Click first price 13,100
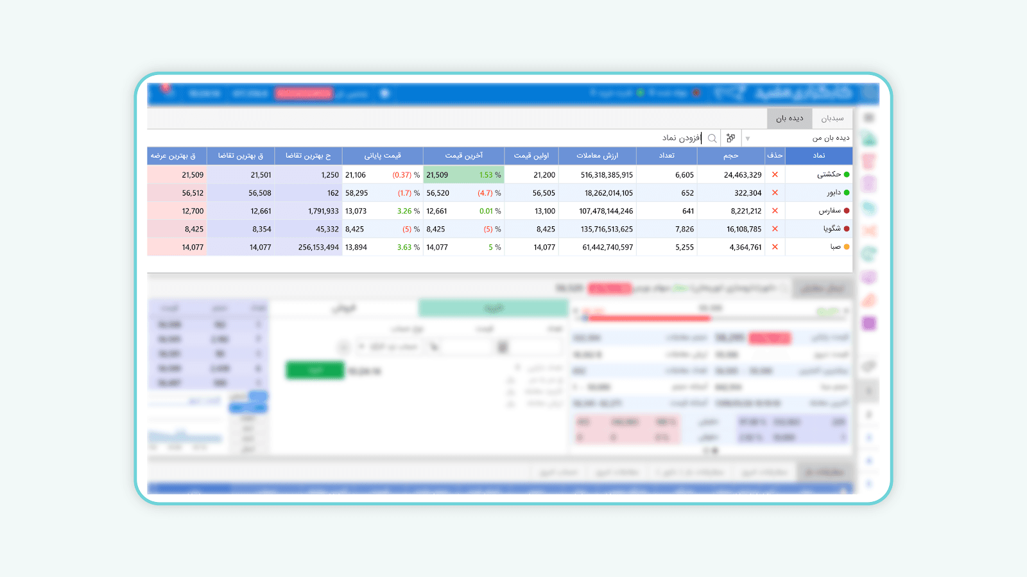Screen dimensions: 1027x577 545,211
